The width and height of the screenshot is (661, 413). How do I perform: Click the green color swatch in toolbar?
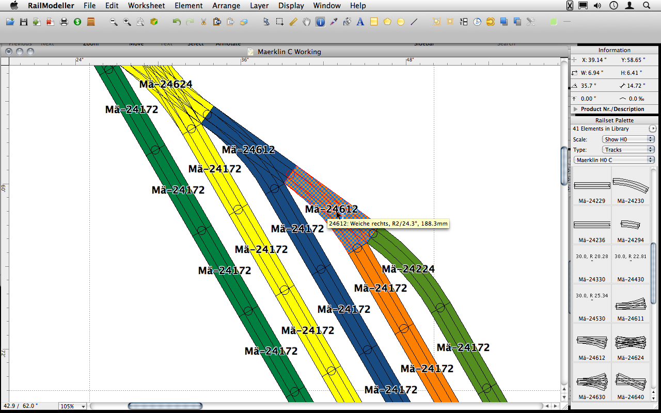click(554, 22)
